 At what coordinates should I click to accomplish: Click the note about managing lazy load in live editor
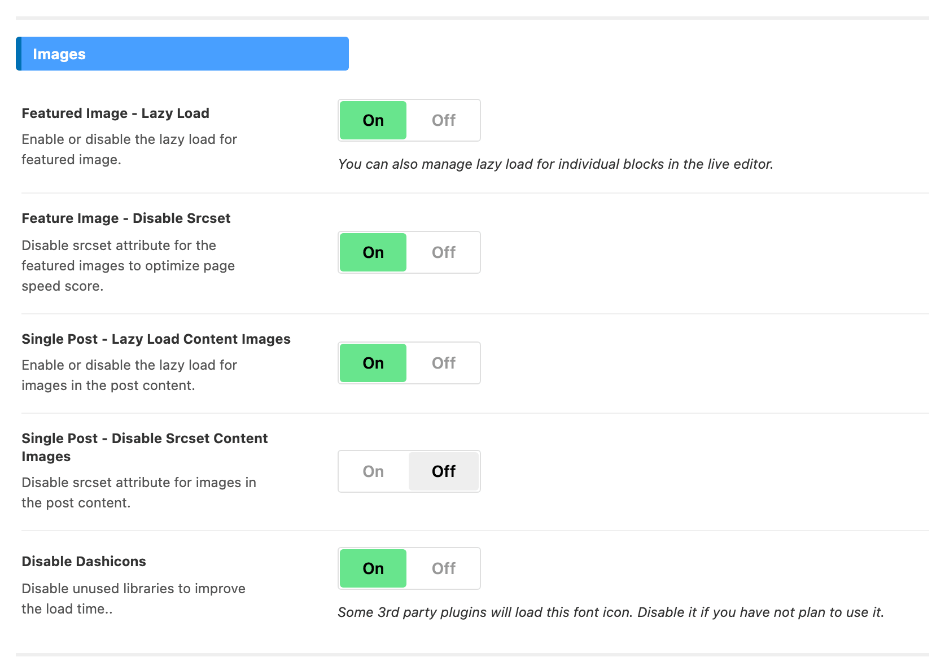555,164
